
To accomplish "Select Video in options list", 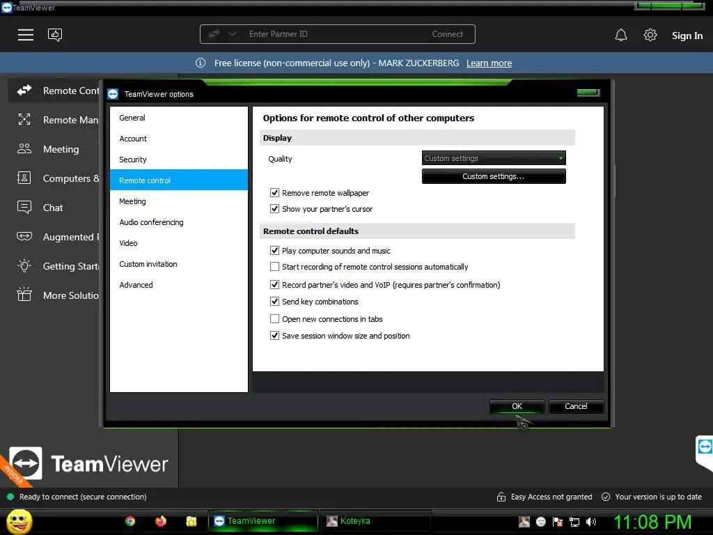I will (179, 243).
